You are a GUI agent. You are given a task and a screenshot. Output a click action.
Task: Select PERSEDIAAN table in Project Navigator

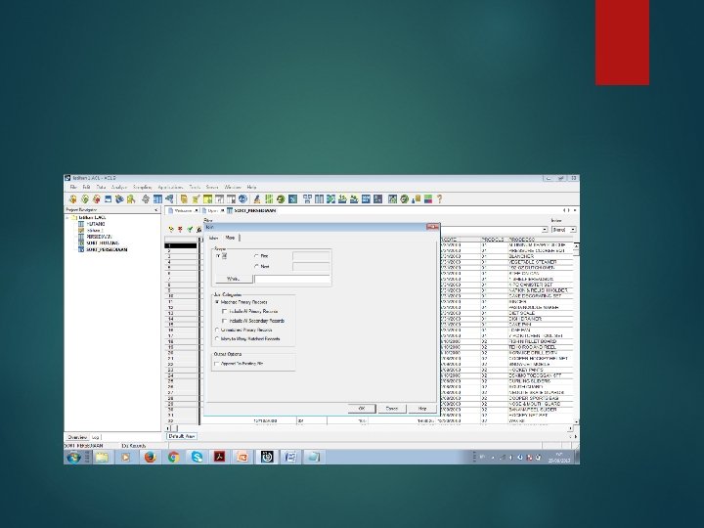click(99, 237)
